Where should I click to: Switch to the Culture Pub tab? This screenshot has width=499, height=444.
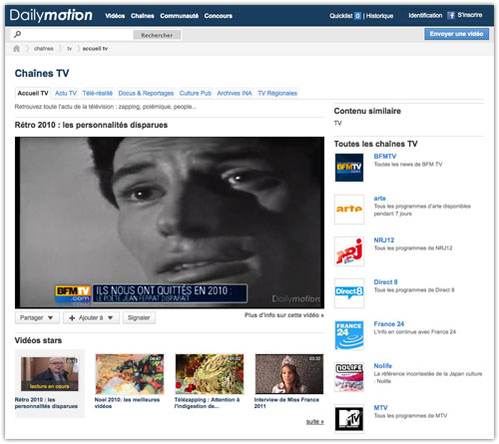[x=196, y=93]
